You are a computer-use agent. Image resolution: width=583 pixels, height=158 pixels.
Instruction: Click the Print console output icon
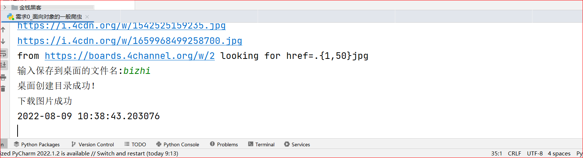click(3, 77)
